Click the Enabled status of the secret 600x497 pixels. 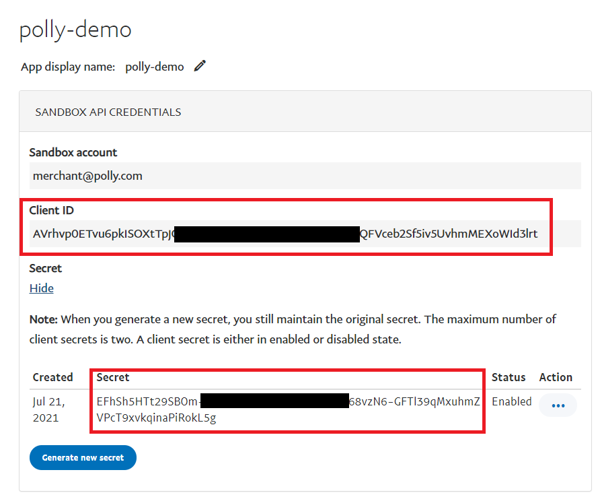(511, 401)
